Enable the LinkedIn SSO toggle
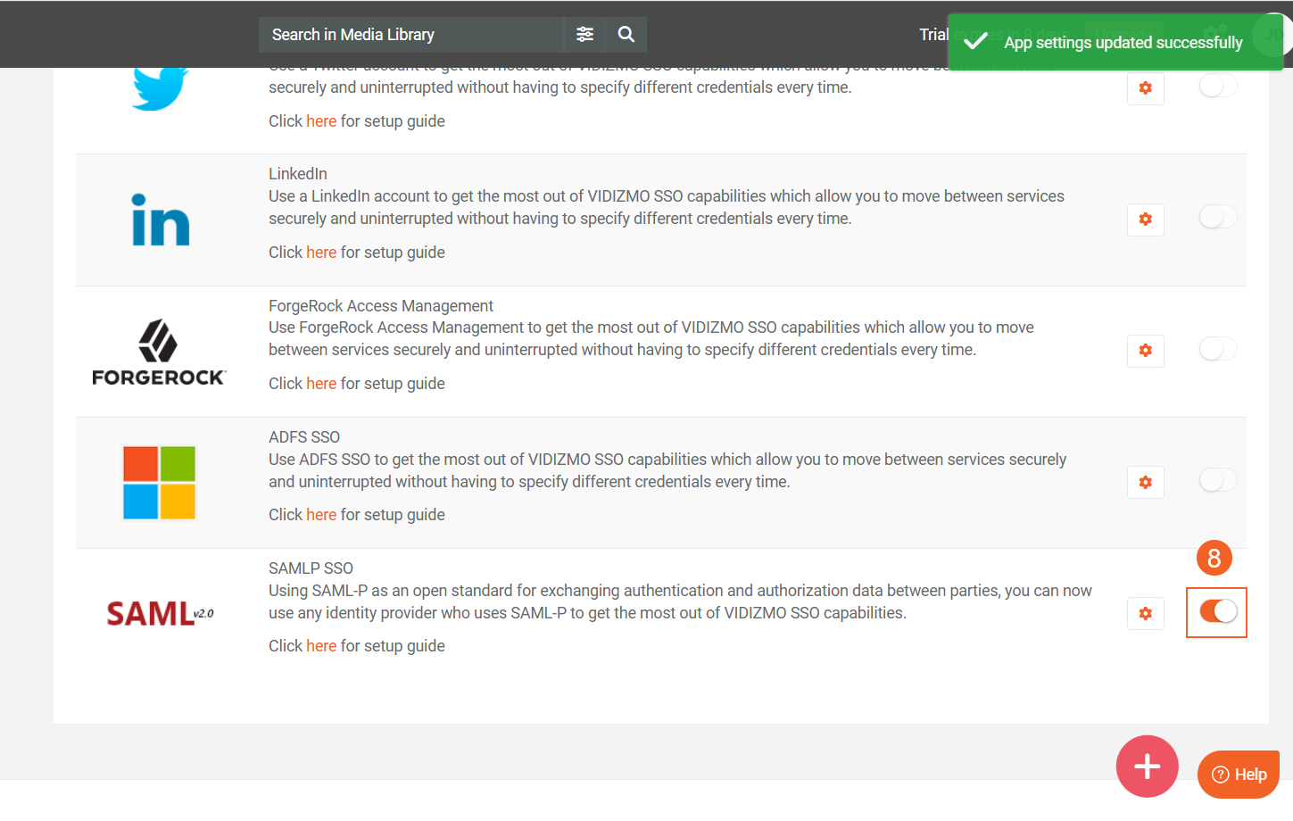Screen dimensions: 1293x821 [x=1217, y=217]
